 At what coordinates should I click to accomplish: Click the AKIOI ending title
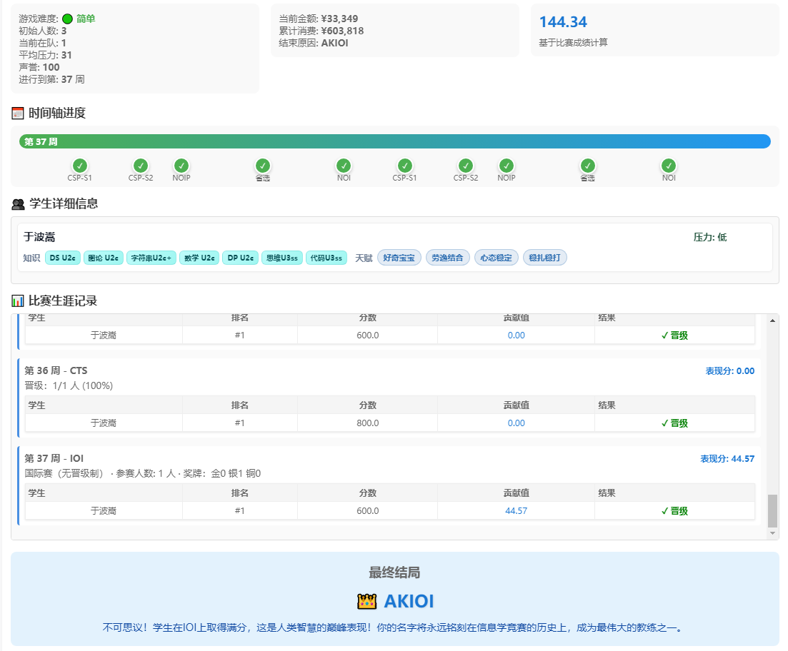click(409, 601)
